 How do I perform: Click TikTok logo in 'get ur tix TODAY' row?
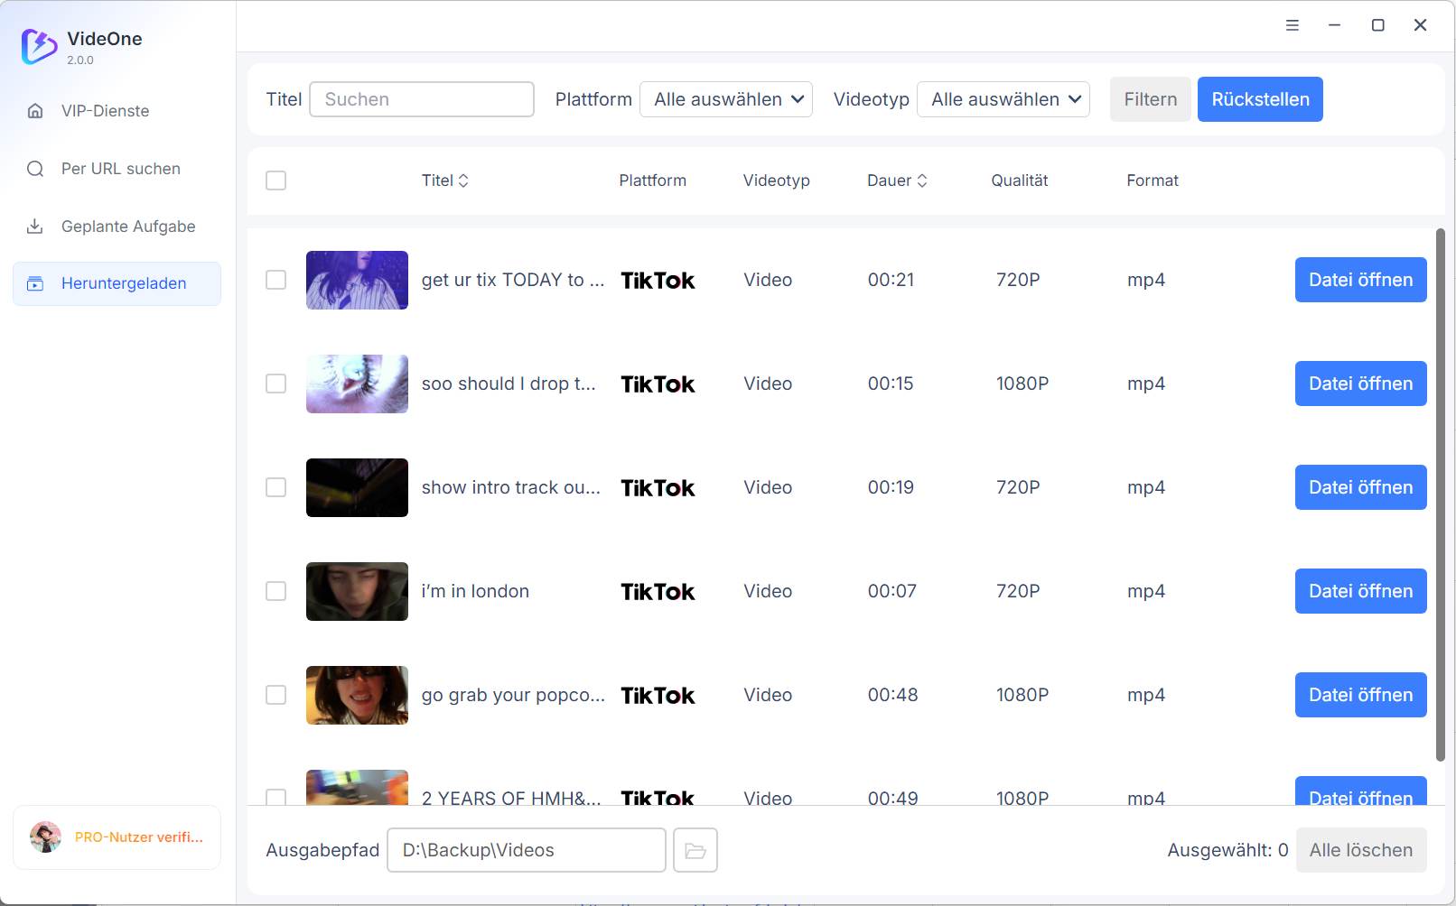(658, 281)
